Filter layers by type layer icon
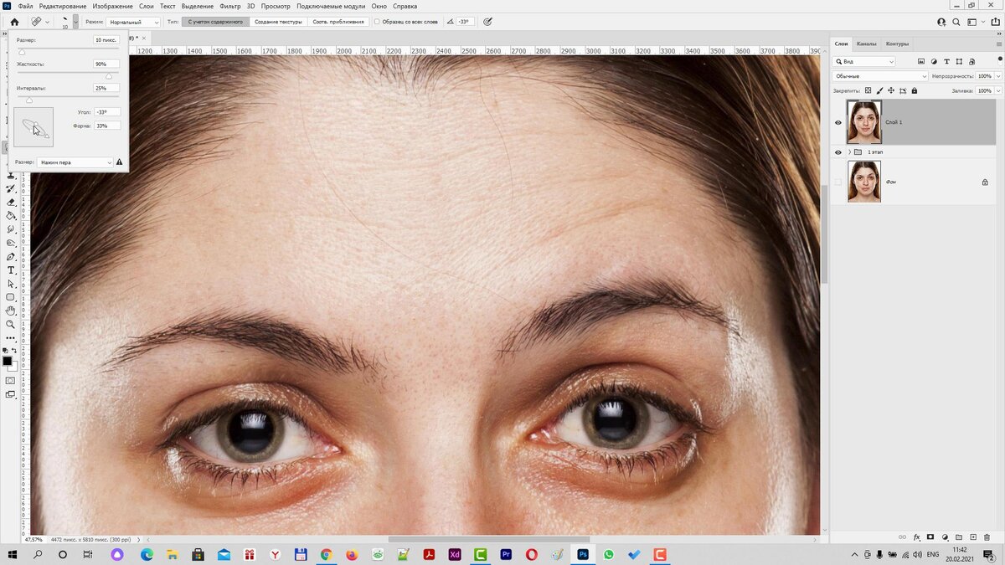 (x=946, y=61)
